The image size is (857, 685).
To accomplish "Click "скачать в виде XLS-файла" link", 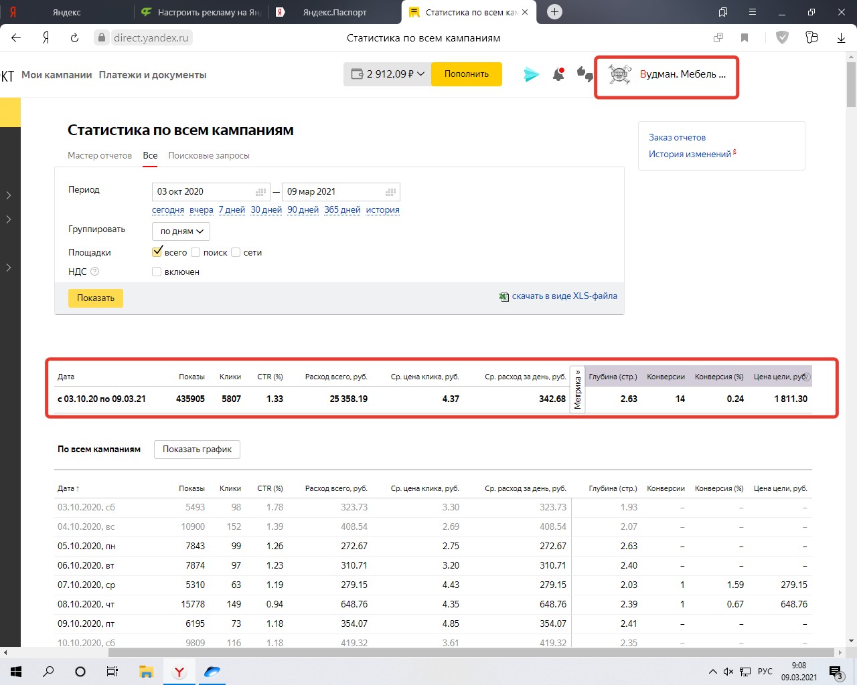I will [564, 296].
